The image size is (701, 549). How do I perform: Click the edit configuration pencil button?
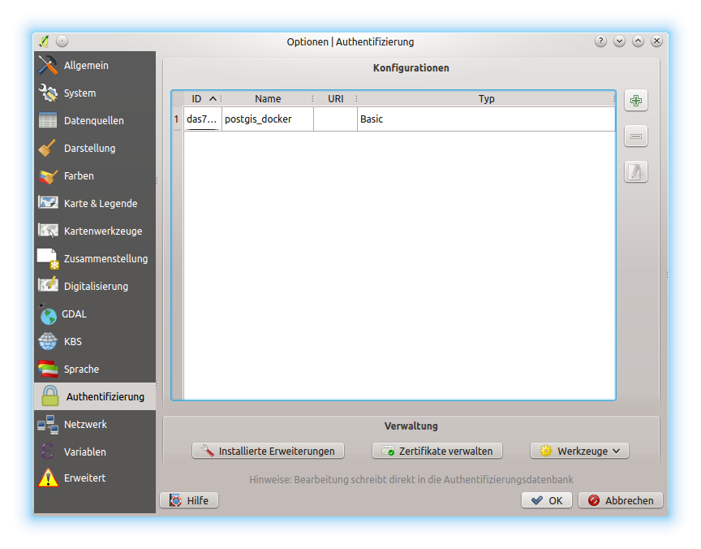[636, 171]
